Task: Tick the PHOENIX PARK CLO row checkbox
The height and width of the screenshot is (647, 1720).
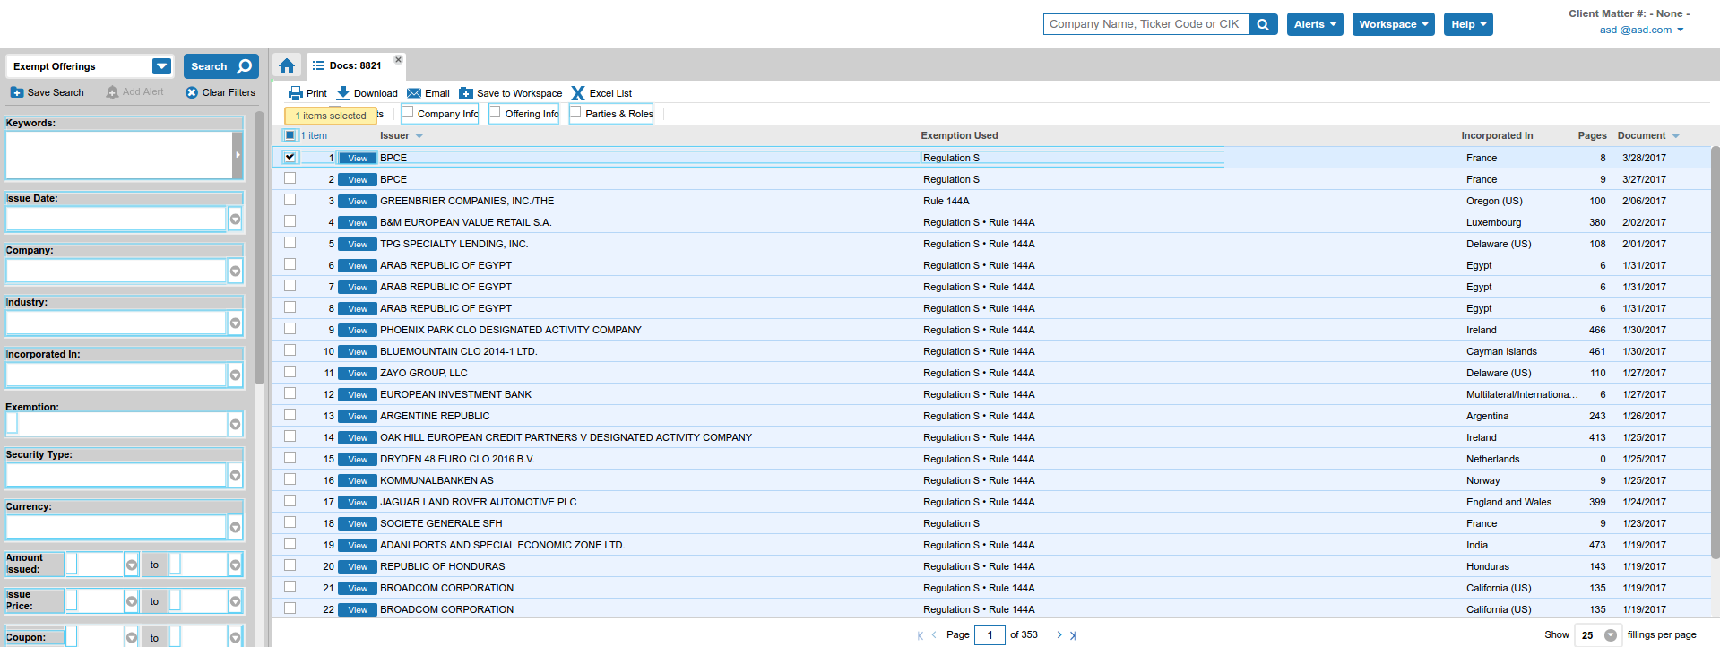Action: [x=290, y=329]
